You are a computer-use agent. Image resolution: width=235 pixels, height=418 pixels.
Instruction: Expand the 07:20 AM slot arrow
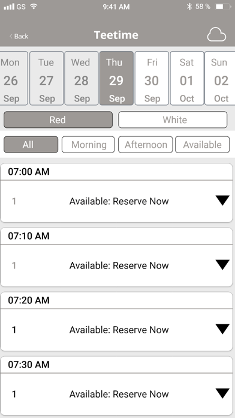click(222, 329)
